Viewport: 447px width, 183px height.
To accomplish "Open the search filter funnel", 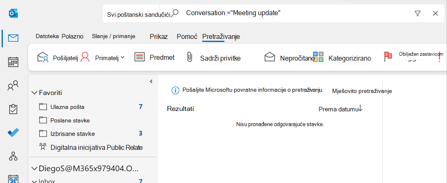I will point(417,13).
